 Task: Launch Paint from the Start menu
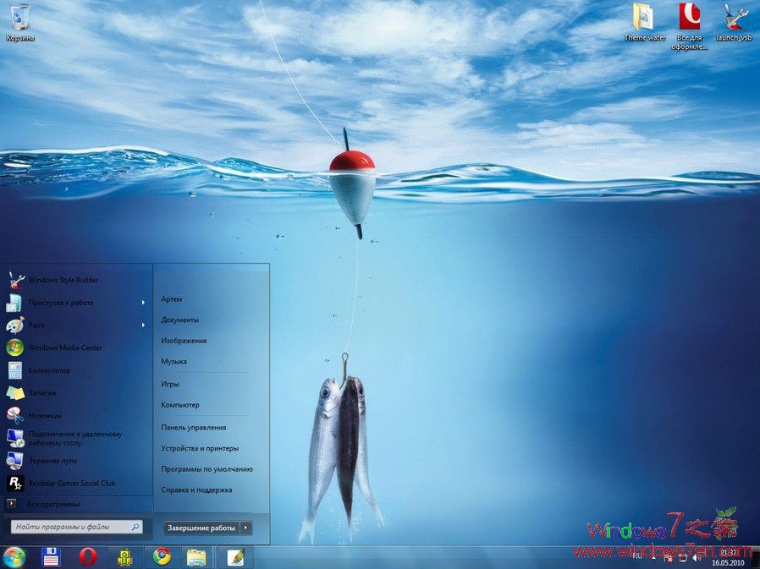pyautogui.click(x=36, y=325)
